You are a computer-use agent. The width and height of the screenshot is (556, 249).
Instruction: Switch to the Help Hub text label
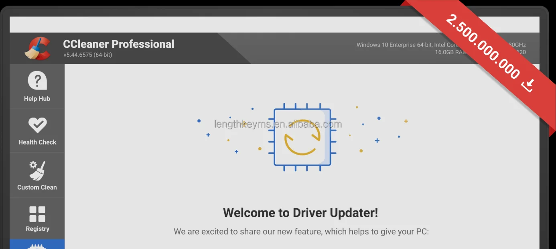pos(37,99)
